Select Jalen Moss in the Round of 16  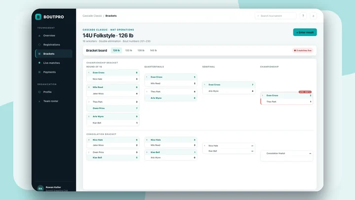pos(113,94)
